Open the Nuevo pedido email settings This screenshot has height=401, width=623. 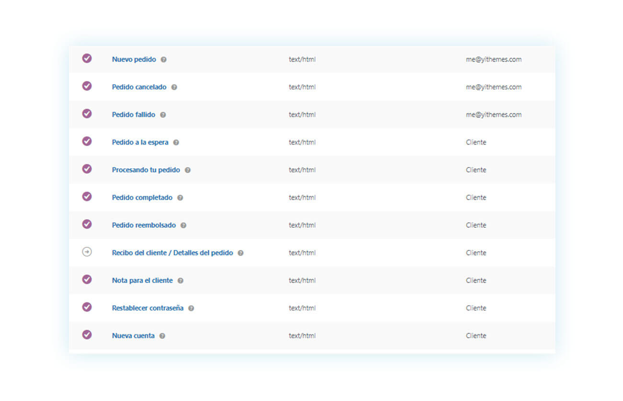134,59
